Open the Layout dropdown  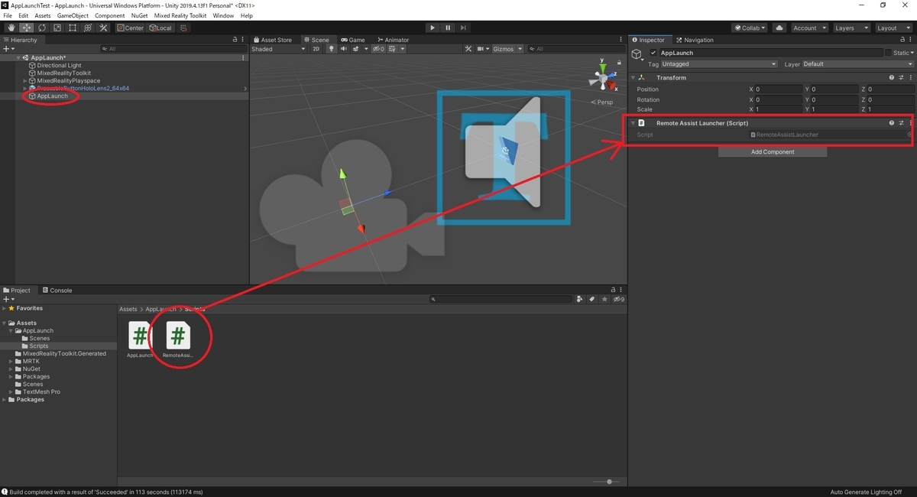(x=893, y=28)
